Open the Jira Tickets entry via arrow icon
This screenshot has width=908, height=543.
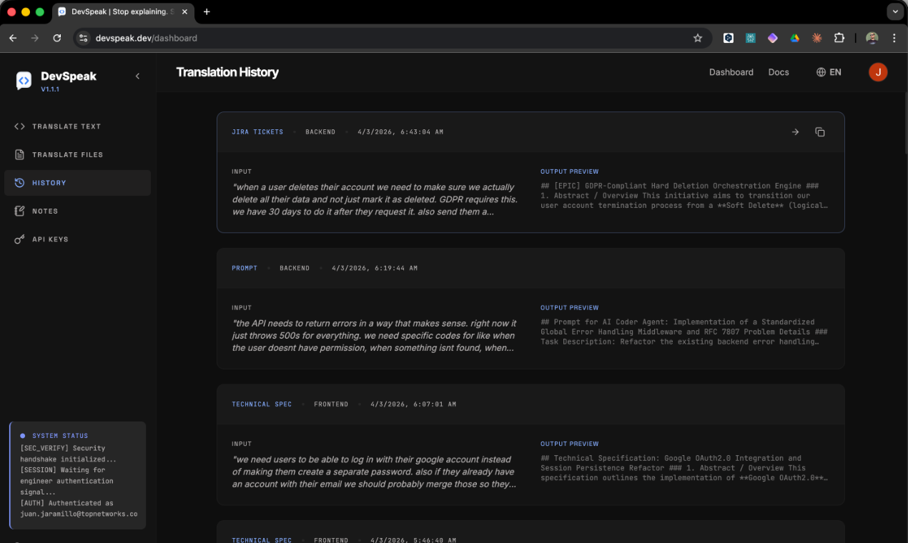pos(795,131)
